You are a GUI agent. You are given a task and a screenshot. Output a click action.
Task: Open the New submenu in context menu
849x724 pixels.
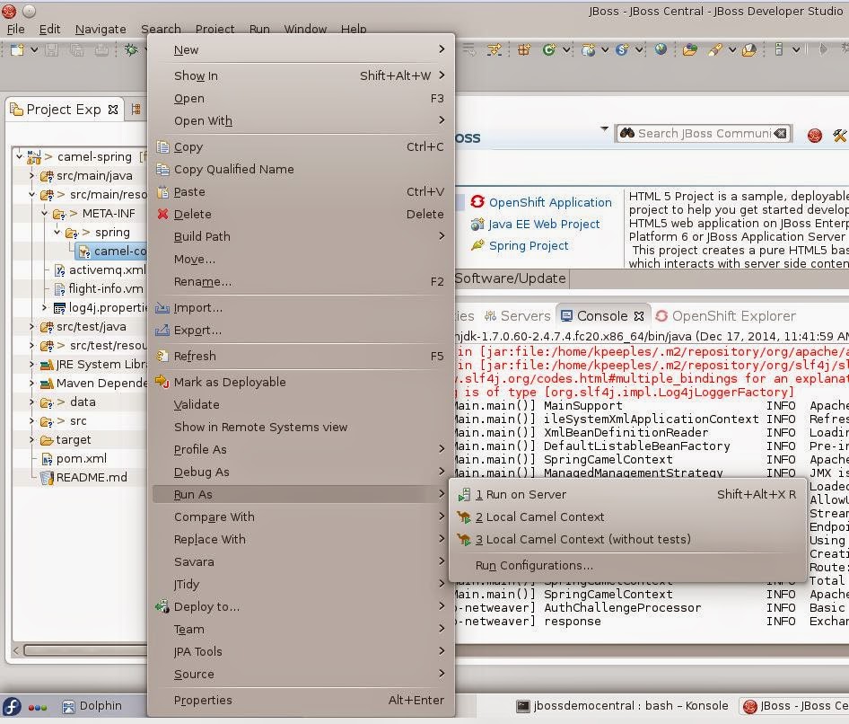point(301,50)
